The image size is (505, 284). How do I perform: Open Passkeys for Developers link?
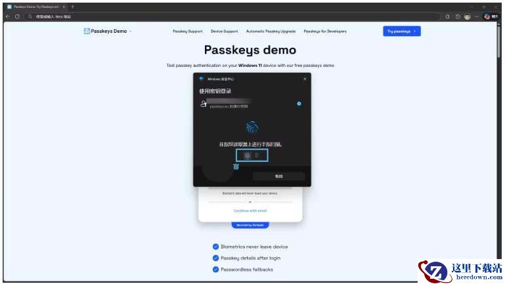pyautogui.click(x=326, y=31)
